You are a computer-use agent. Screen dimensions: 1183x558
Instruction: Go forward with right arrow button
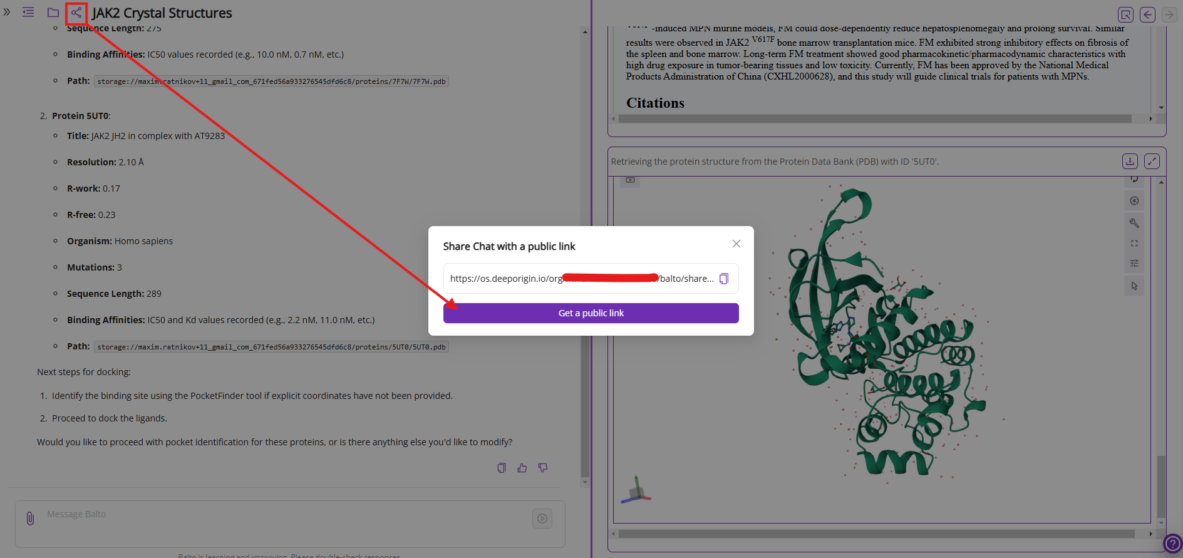click(x=1169, y=14)
